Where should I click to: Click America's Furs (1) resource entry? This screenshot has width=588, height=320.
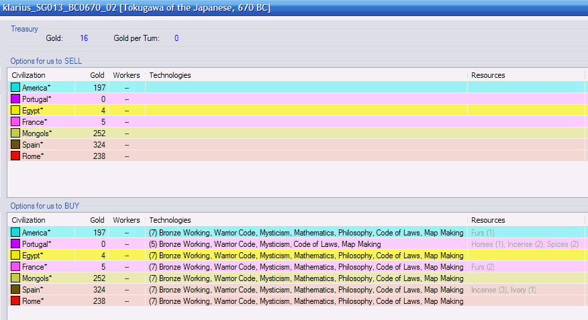coord(483,233)
